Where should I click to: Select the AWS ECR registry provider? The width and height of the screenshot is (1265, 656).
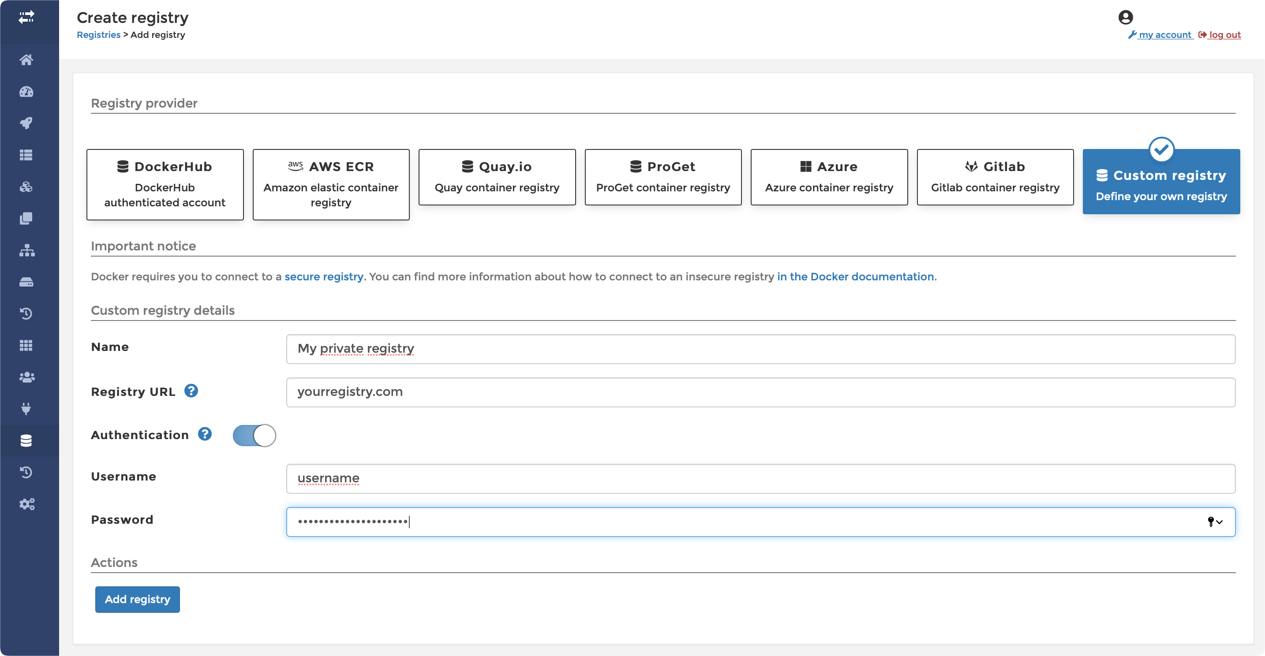pos(331,184)
